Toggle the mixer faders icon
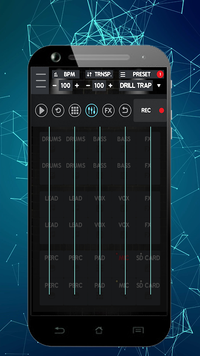The width and height of the screenshot is (200, 356). (x=92, y=110)
